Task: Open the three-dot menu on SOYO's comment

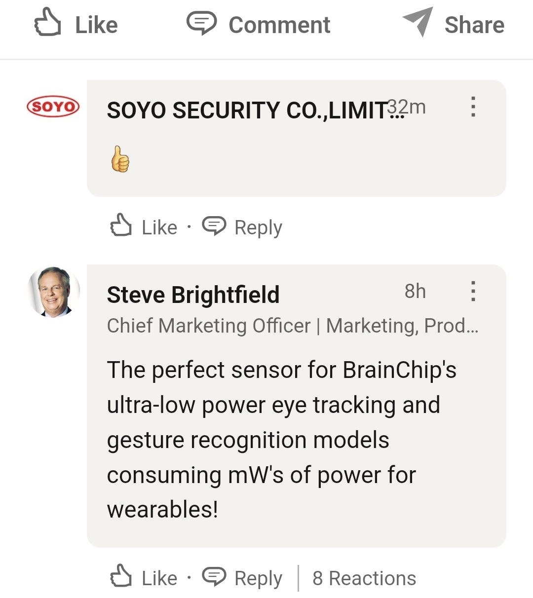Action: (x=473, y=107)
